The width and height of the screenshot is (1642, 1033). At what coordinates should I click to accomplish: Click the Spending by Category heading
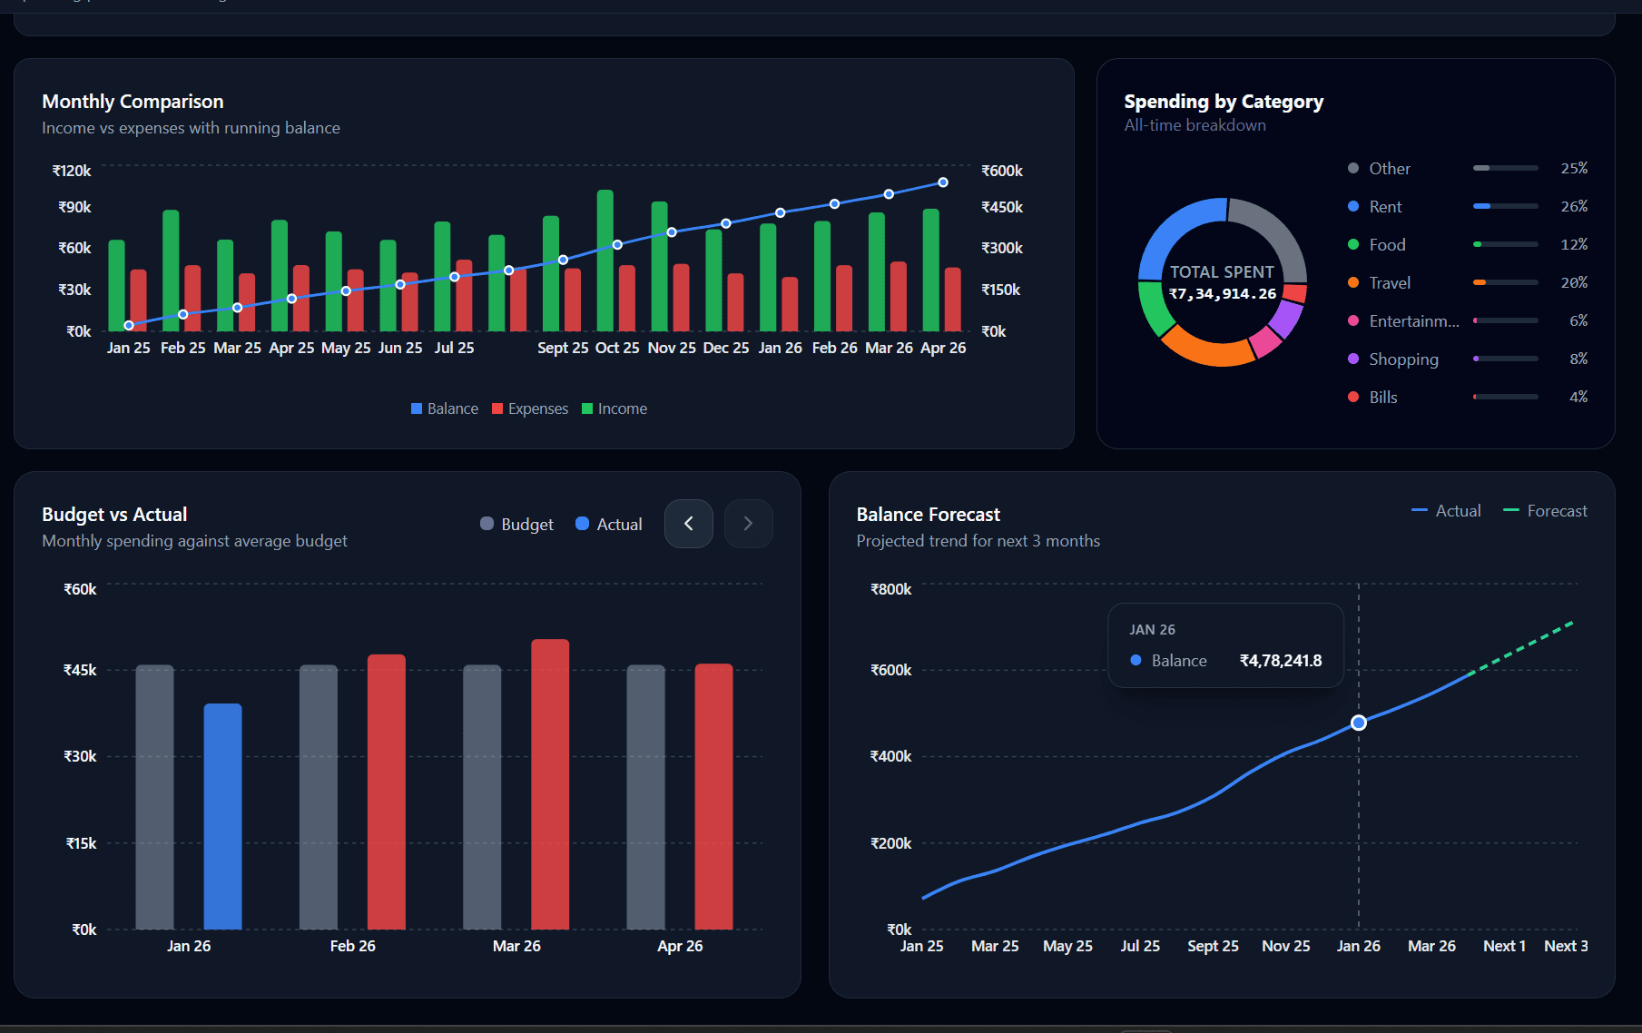click(x=1224, y=102)
